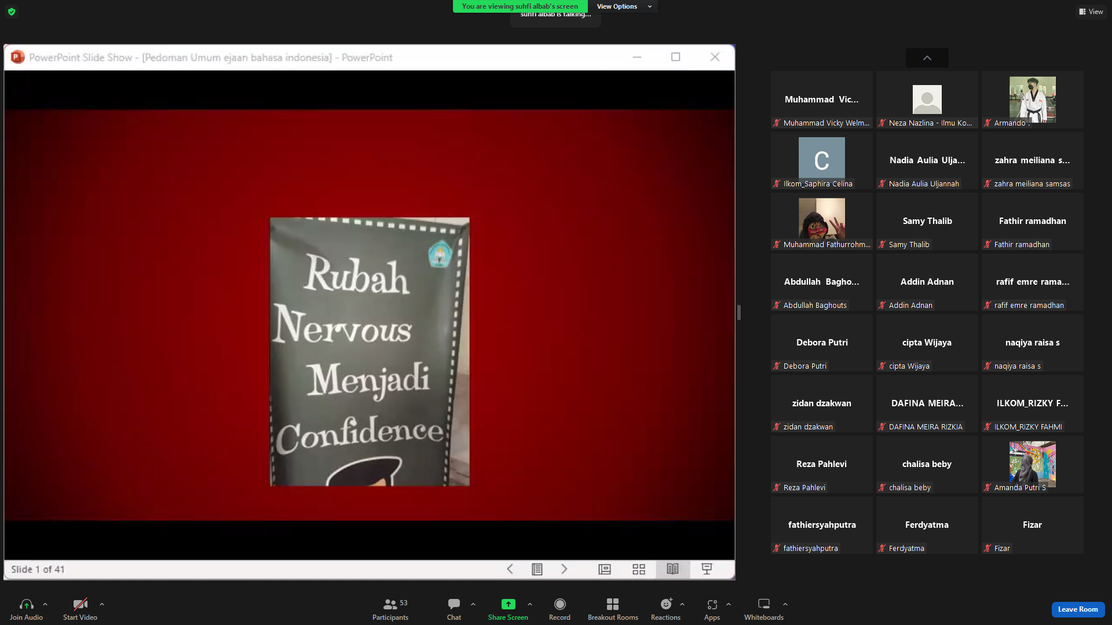Click the muted mic icon for zidan dzakwan

(777, 427)
